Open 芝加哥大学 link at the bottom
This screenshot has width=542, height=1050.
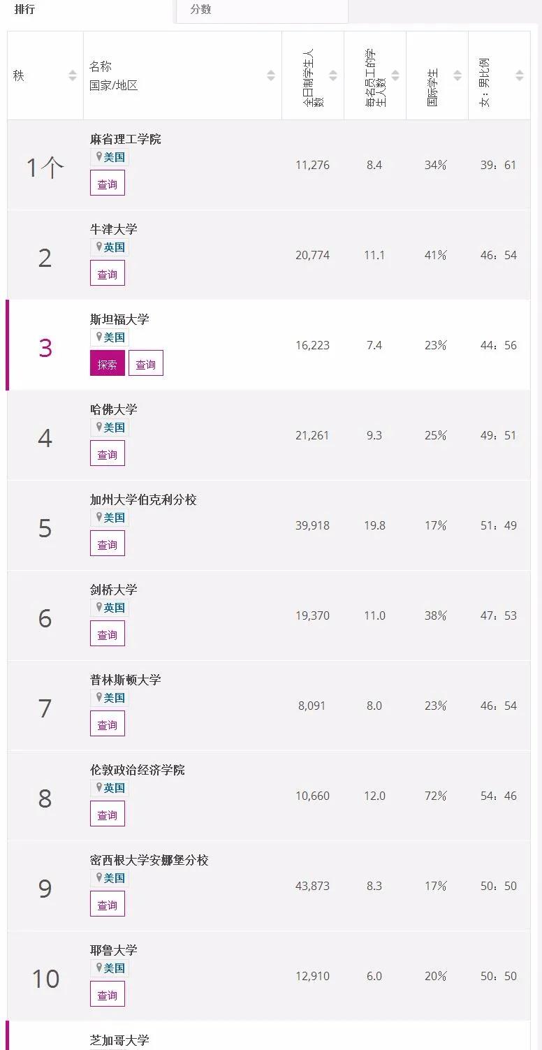click(119, 1040)
